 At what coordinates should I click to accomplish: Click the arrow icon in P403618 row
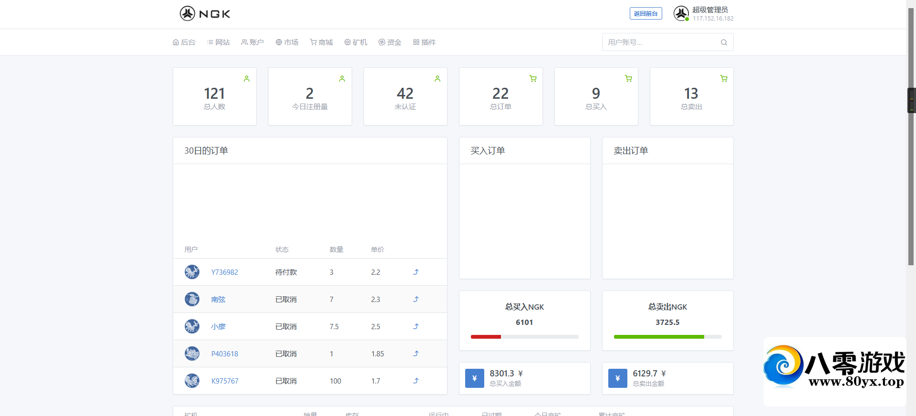[416, 354]
